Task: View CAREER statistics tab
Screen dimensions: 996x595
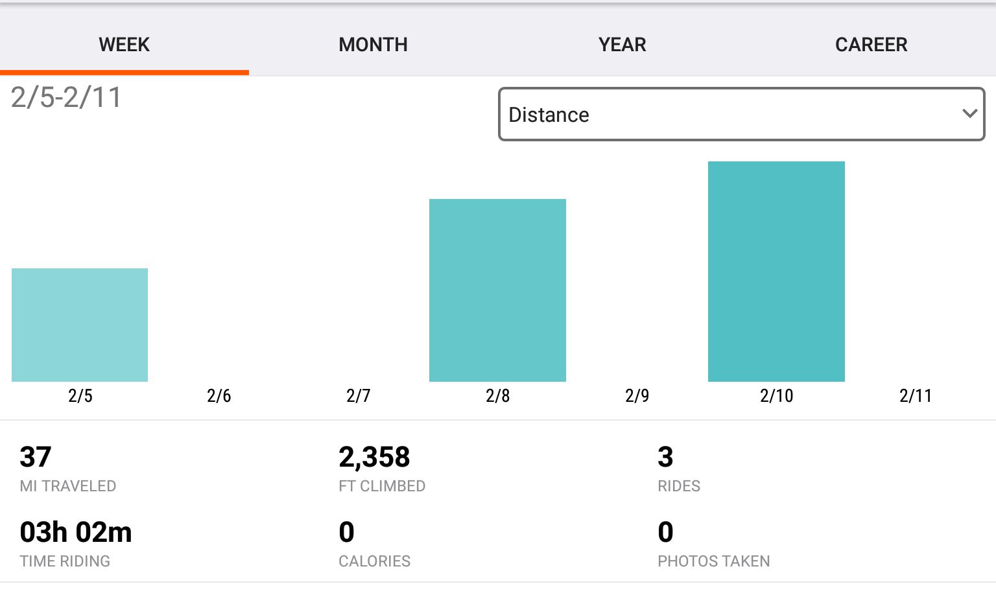Action: (x=871, y=44)
